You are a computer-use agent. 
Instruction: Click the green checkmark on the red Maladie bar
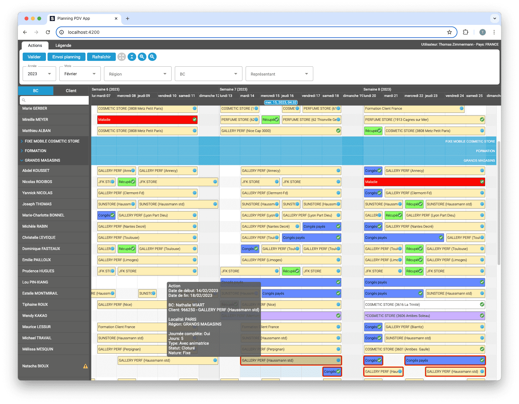194,120
